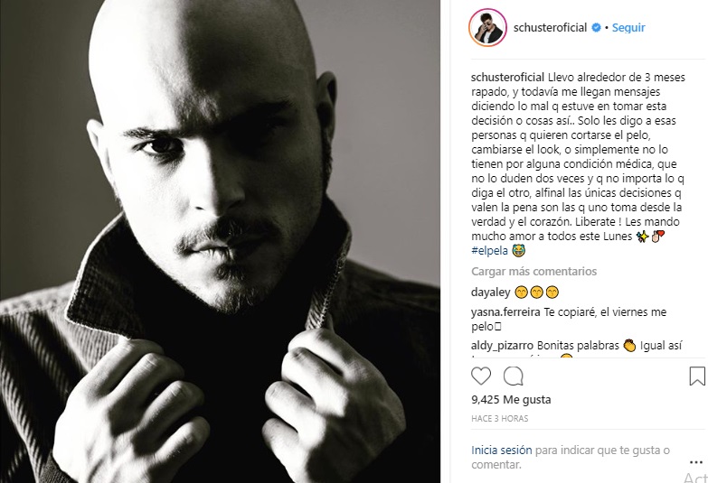This screenshot has width=708, height=483.
Task: Follow the account via Seguir
Action: [x=628, y=27]
